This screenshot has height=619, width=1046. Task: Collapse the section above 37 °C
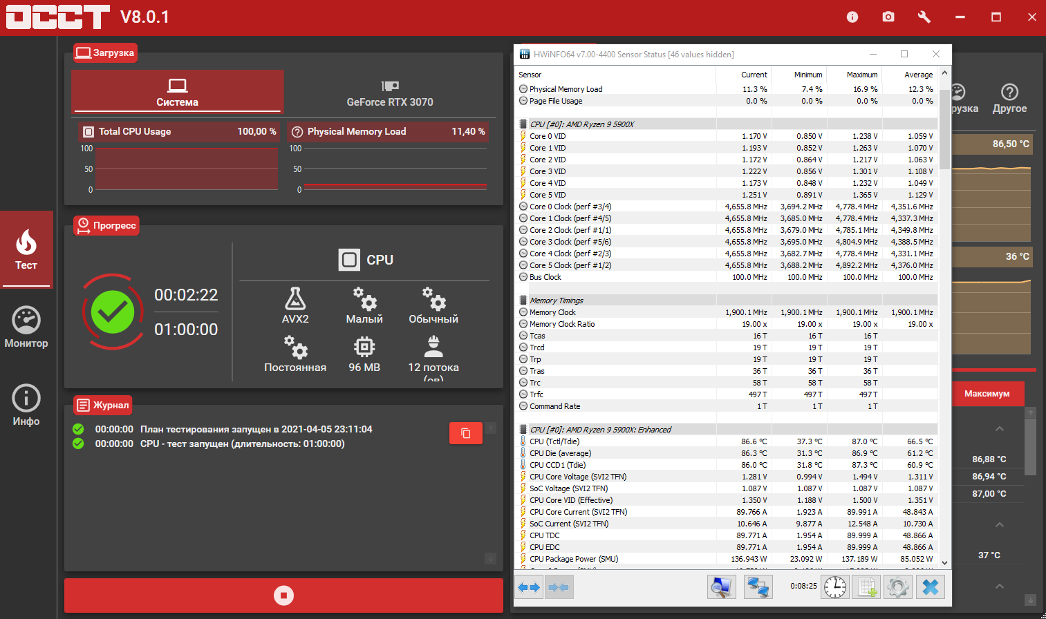point(1000,525)
